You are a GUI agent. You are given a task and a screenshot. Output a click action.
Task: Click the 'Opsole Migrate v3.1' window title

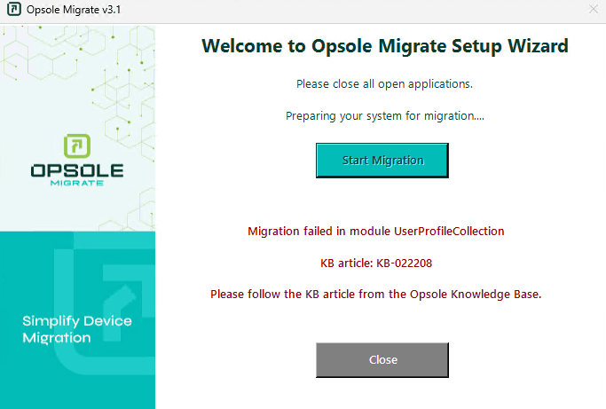(74, 10)
